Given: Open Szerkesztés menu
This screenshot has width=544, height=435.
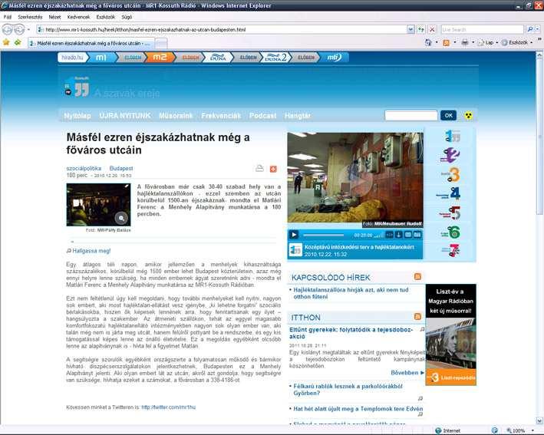Looking at the screenshot, I should click(30, 17).
